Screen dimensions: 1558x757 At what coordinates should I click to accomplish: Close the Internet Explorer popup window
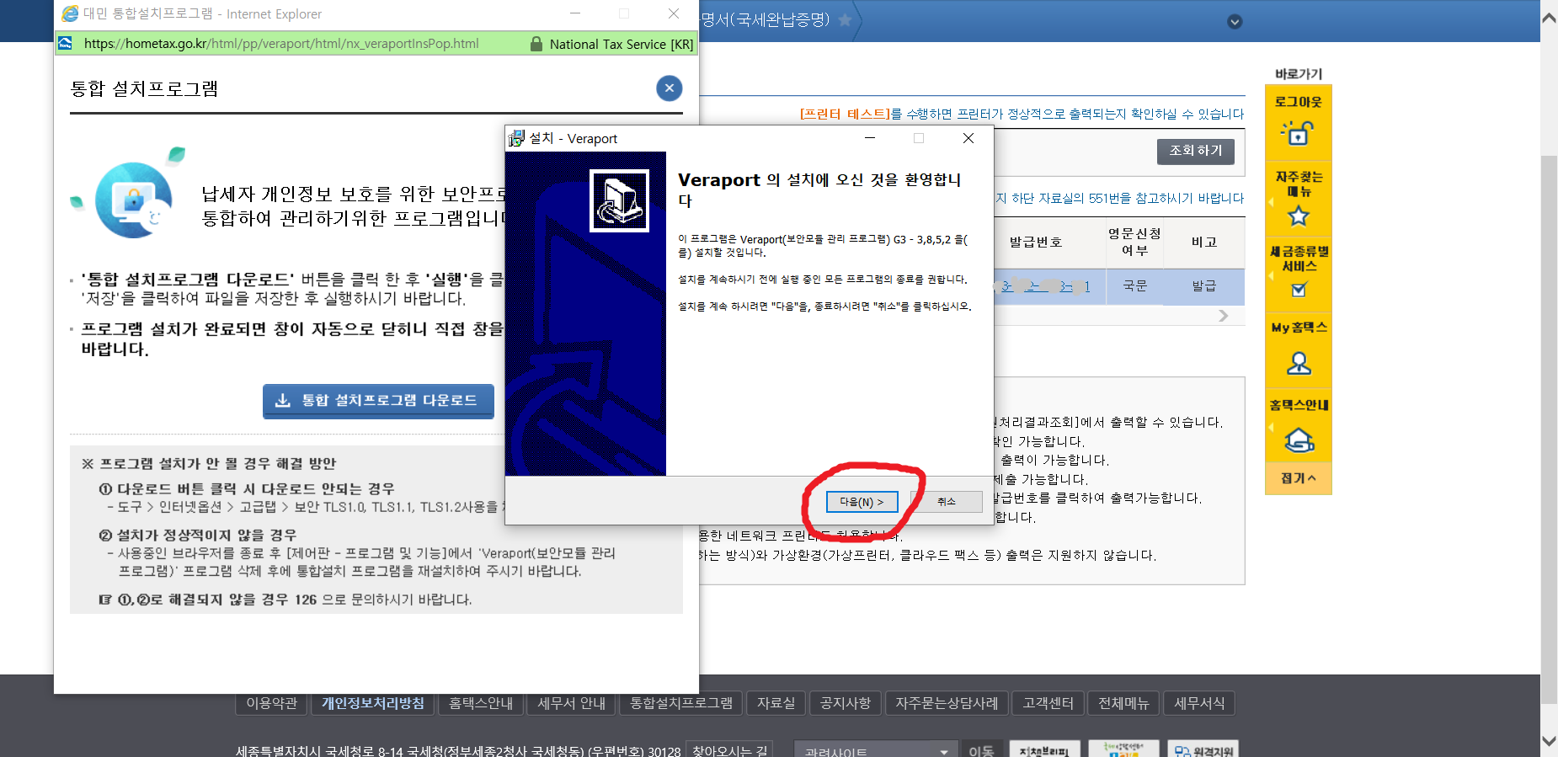[674, 13]
